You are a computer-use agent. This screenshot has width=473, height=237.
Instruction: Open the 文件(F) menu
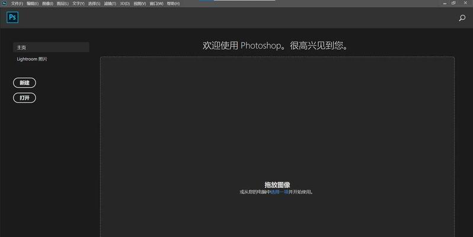17,4
